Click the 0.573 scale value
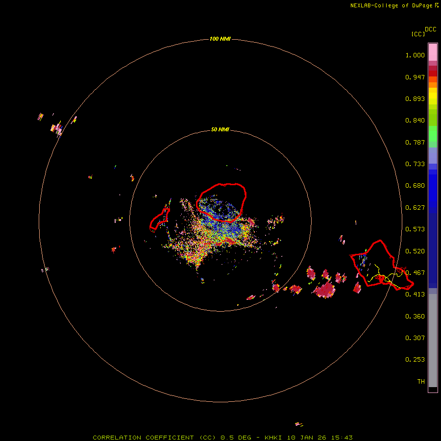 click(415, 229)
